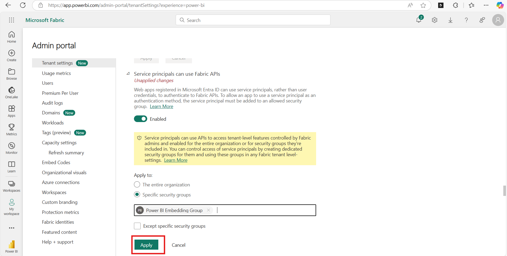
Task: Remove Power BI Embedding Group tag
Action: click(209, 210)
